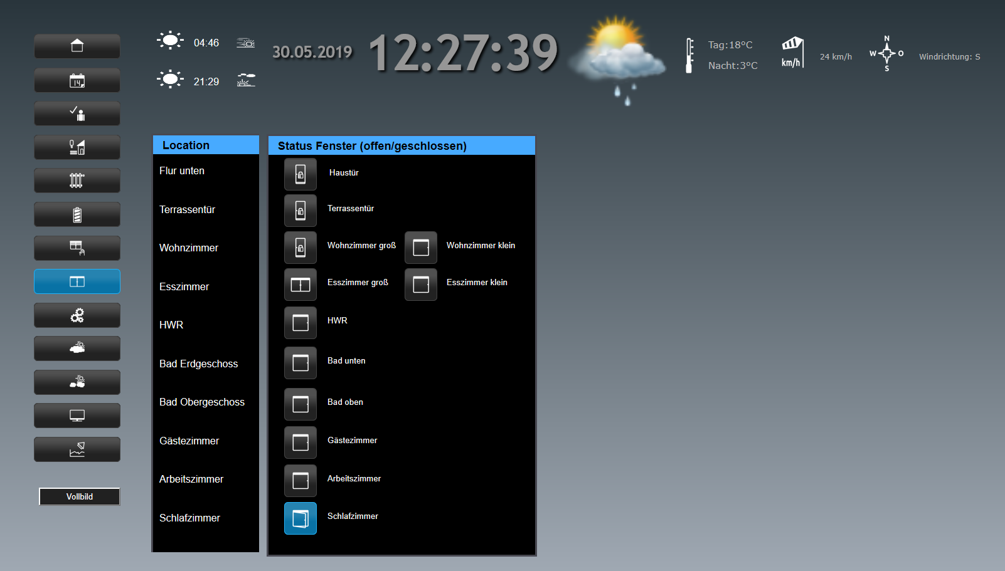Select Gästezimmer in the Location list
1005x571 pixels.
(189, 441)
